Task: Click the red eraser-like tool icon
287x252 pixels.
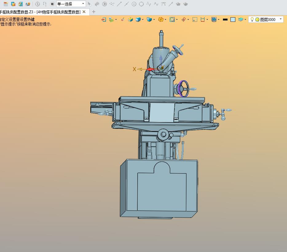Action: [123, 19]
